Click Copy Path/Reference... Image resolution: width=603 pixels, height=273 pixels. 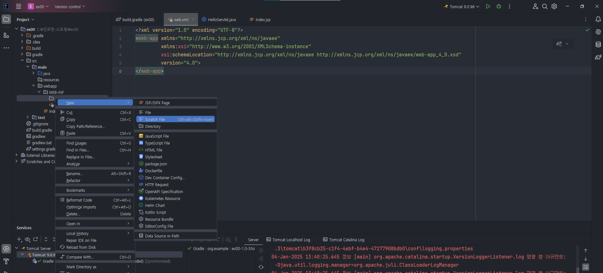point(95,126)
